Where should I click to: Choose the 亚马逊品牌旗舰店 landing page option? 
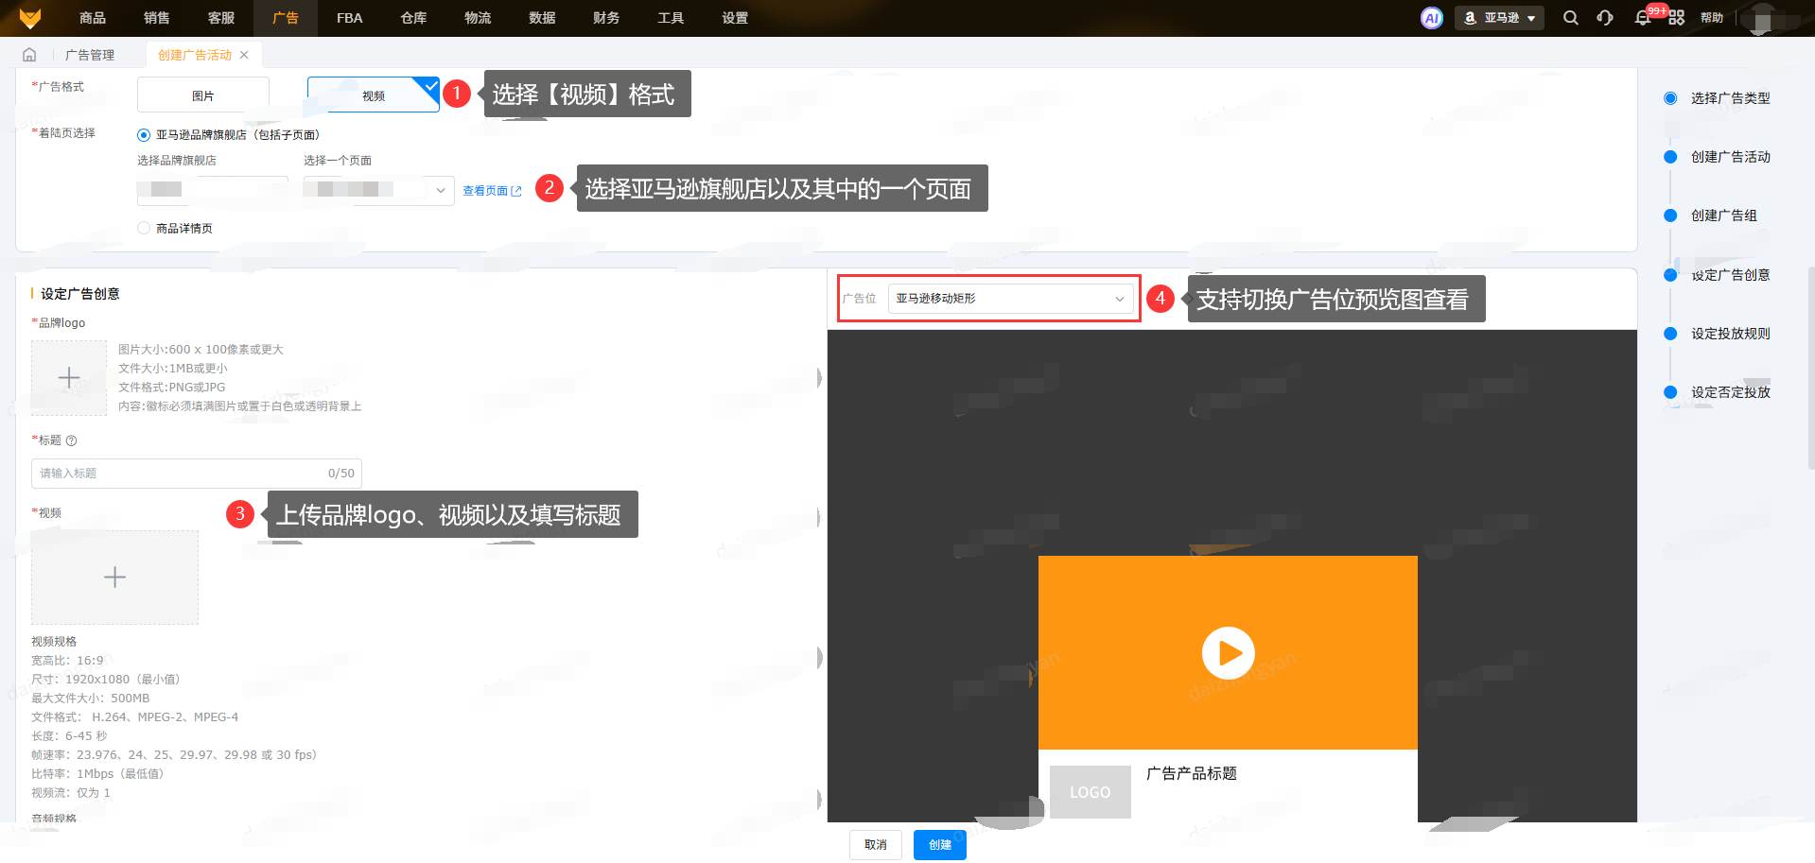pyautogui.click(x=144, y=135)
